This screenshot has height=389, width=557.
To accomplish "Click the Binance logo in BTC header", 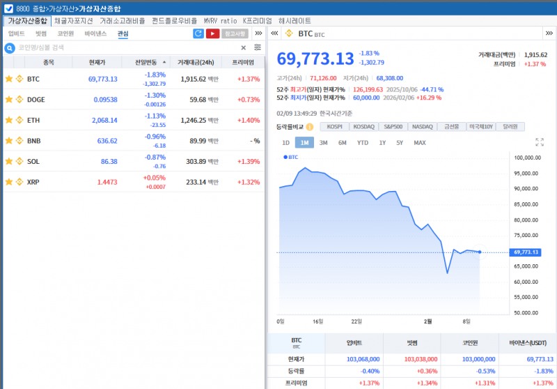I will click(289, 33).
